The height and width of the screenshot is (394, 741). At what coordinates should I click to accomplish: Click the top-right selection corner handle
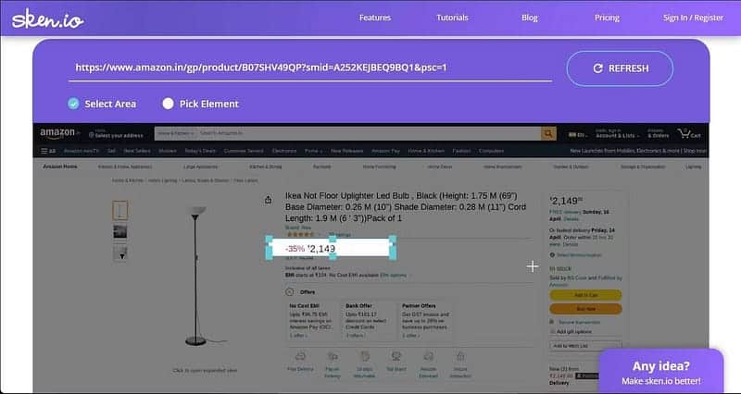pyautogui.click(x=392, y=240)
